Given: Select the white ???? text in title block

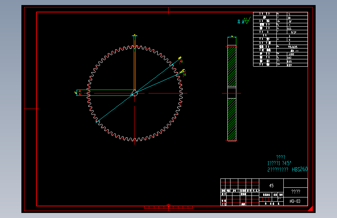Looking at the screenshot, I should coord(296,192).
